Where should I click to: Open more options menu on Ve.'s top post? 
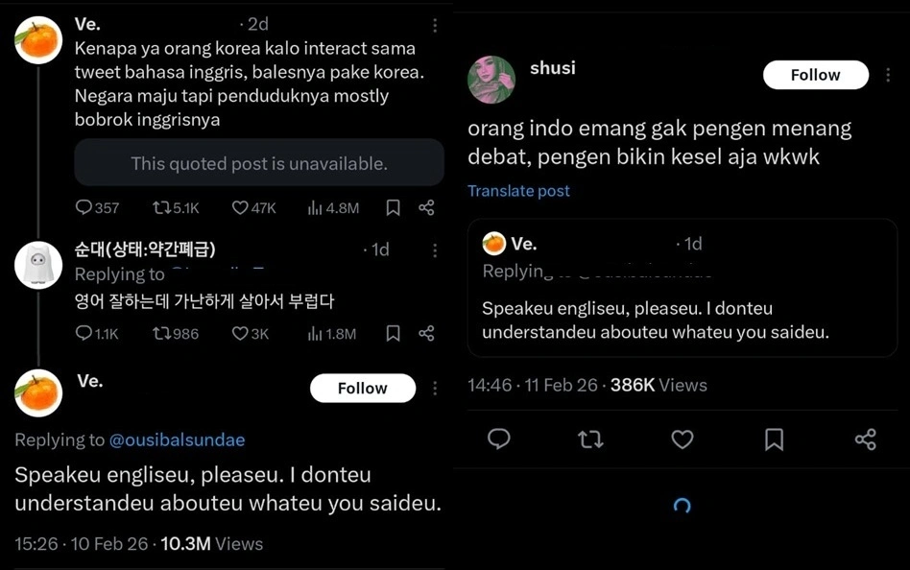tap(433, 24)
